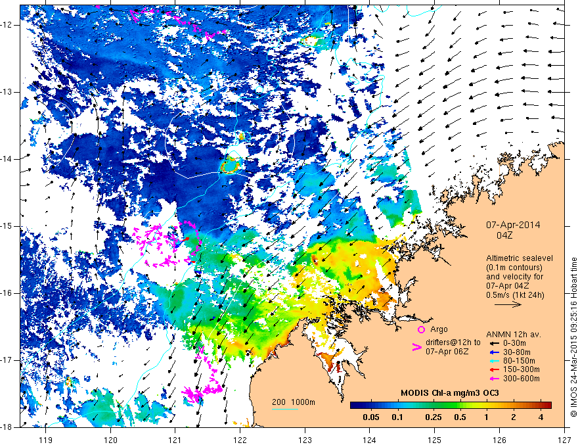This screenshot has width=578, height=447.
Task: Click the '0-30m' depth label
Action: 514,343
